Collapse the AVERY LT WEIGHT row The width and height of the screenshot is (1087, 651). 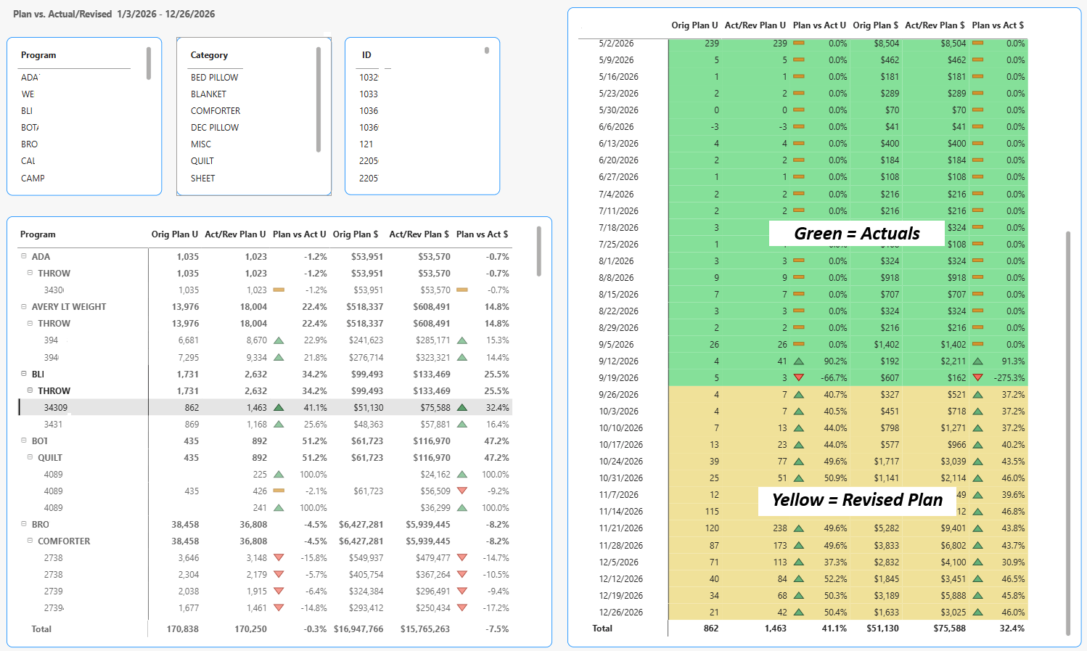coord(24,306)
